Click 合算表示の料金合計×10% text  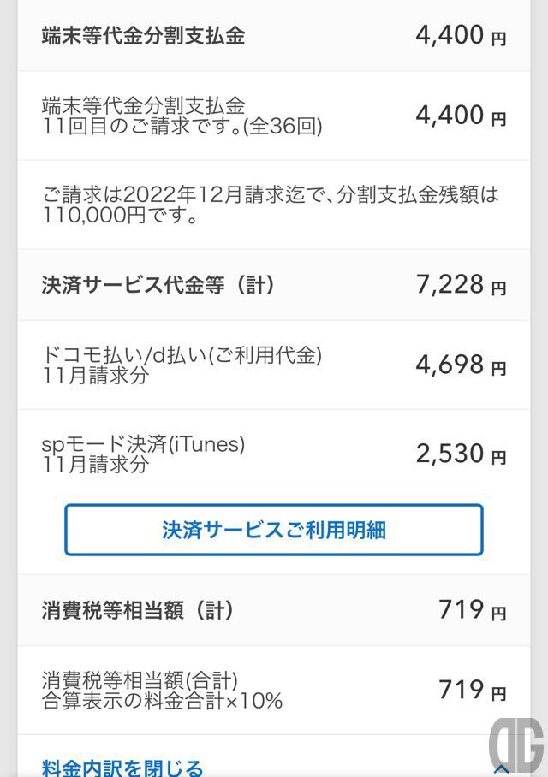(162, 701)
